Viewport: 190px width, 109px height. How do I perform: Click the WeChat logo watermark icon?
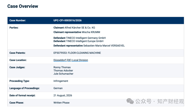(x=130, y=101)
